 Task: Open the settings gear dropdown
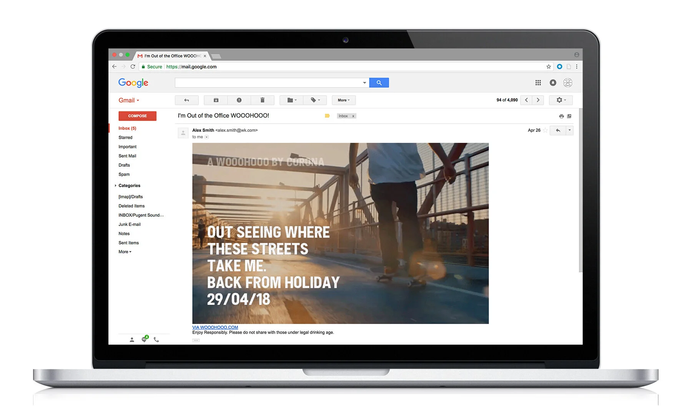tap(561, 100)
